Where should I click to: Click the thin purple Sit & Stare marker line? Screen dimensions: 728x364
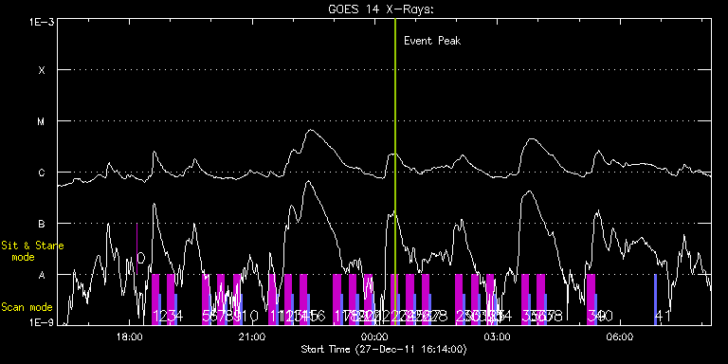(136, 249)
